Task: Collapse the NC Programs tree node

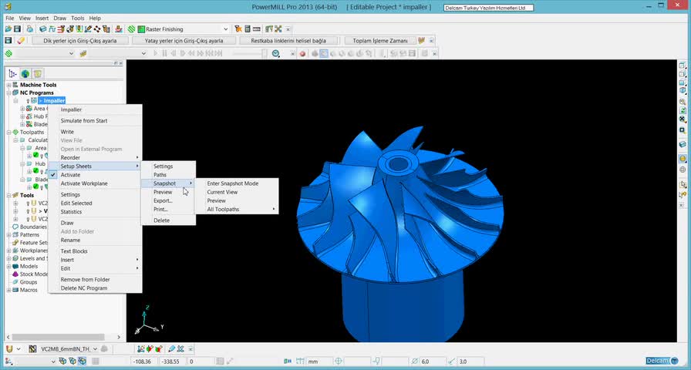Action: [8, 93]
